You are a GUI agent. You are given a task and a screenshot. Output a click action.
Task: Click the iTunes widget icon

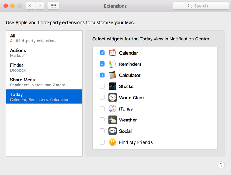pos(112,109)
